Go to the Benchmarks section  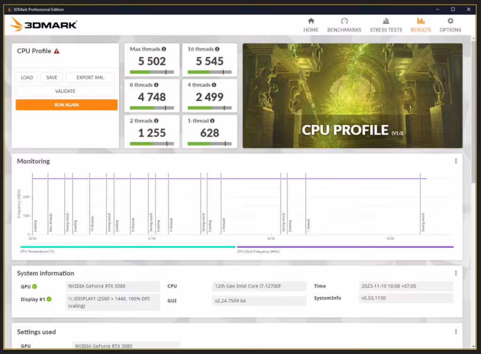click(x=344, y=25)
